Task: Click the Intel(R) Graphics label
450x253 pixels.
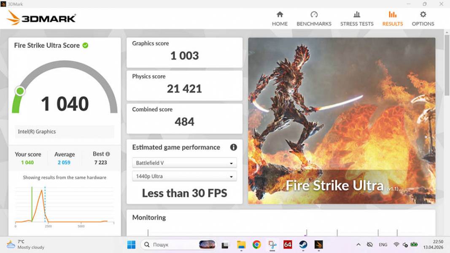Action: [x=37, y=132]
